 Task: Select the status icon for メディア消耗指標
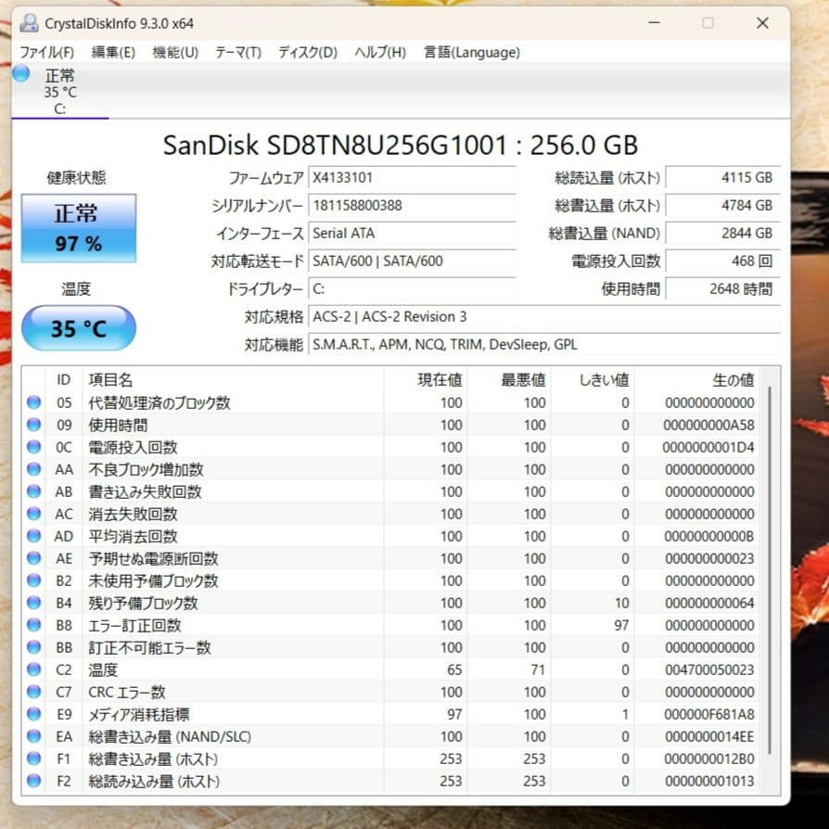coord(33,714)
